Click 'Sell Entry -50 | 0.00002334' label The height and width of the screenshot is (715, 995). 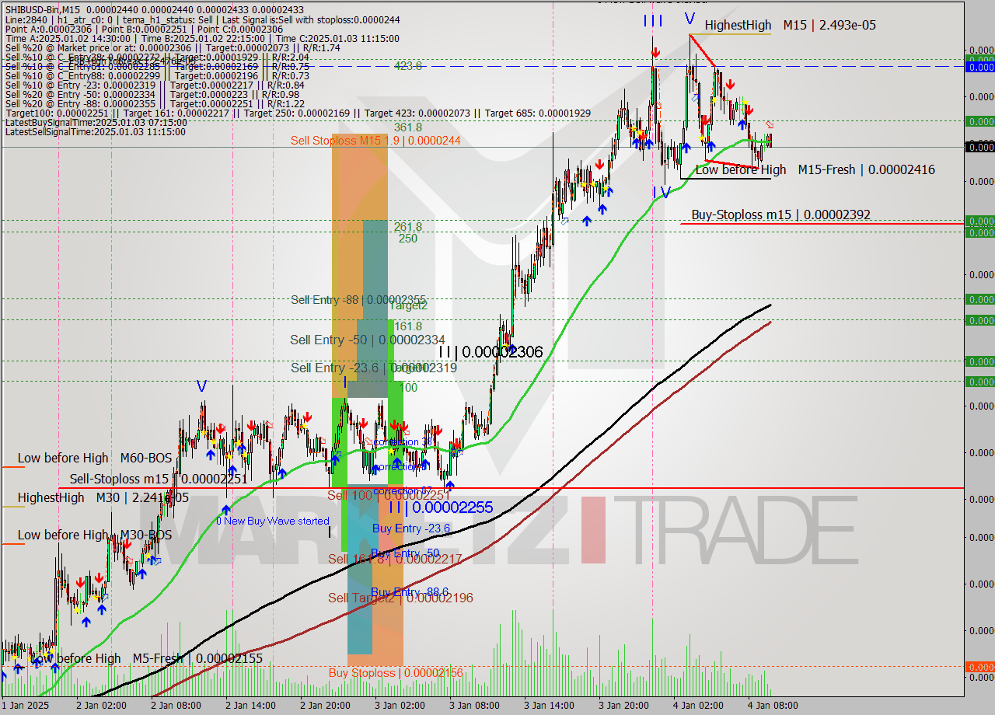click(368, 340)
